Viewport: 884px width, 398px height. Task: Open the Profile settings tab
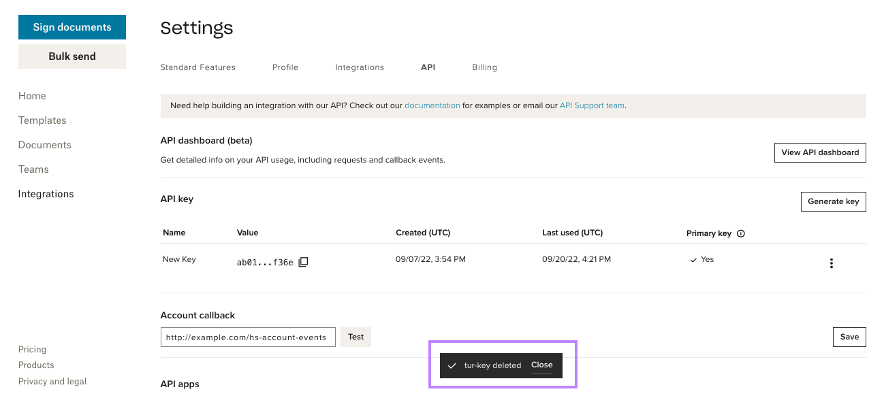285,67
